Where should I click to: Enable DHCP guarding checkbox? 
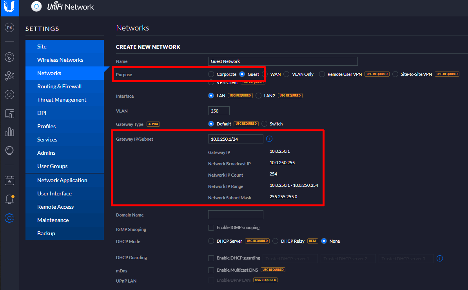pyautogui.click(x=211, y=258)
